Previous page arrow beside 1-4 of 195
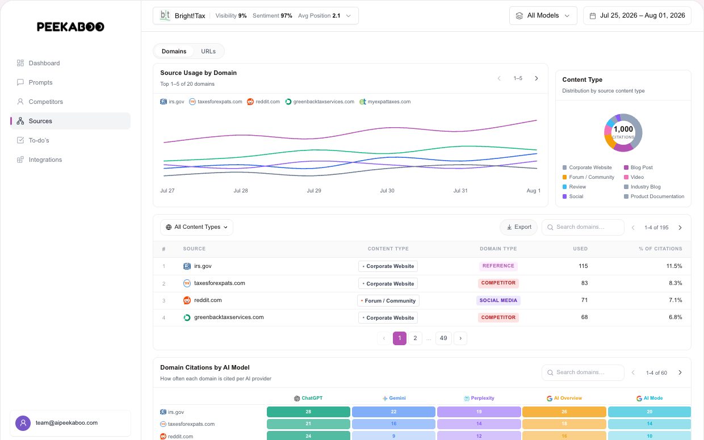704x440 pixels. [633, 228]
